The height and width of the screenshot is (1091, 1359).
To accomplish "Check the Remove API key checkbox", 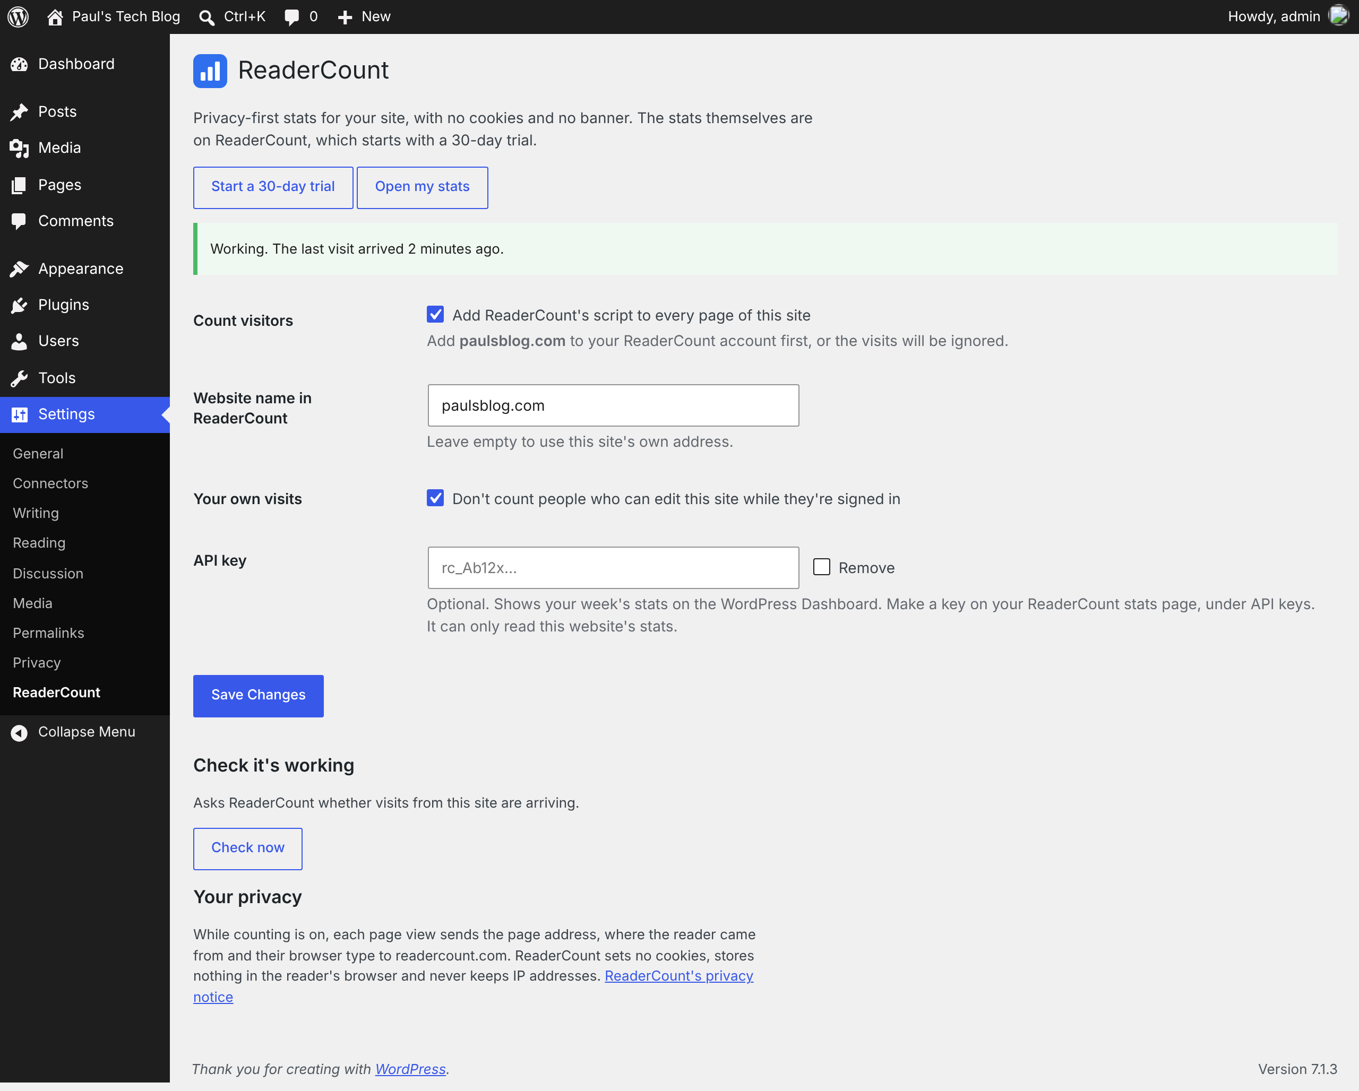I will click(821, 567).
